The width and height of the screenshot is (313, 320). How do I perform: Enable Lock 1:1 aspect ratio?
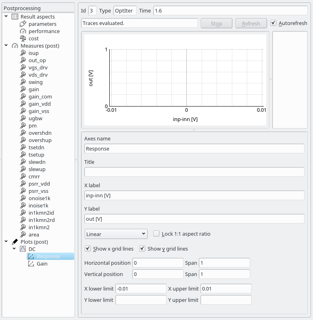tap(156, 234)
